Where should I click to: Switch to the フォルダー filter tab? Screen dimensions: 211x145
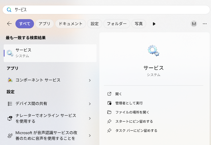(117, 24)
